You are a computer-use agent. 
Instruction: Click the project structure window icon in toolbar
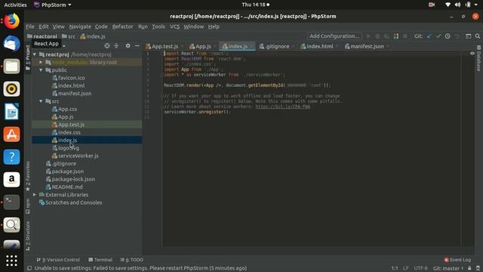click(x=468, y=36)
